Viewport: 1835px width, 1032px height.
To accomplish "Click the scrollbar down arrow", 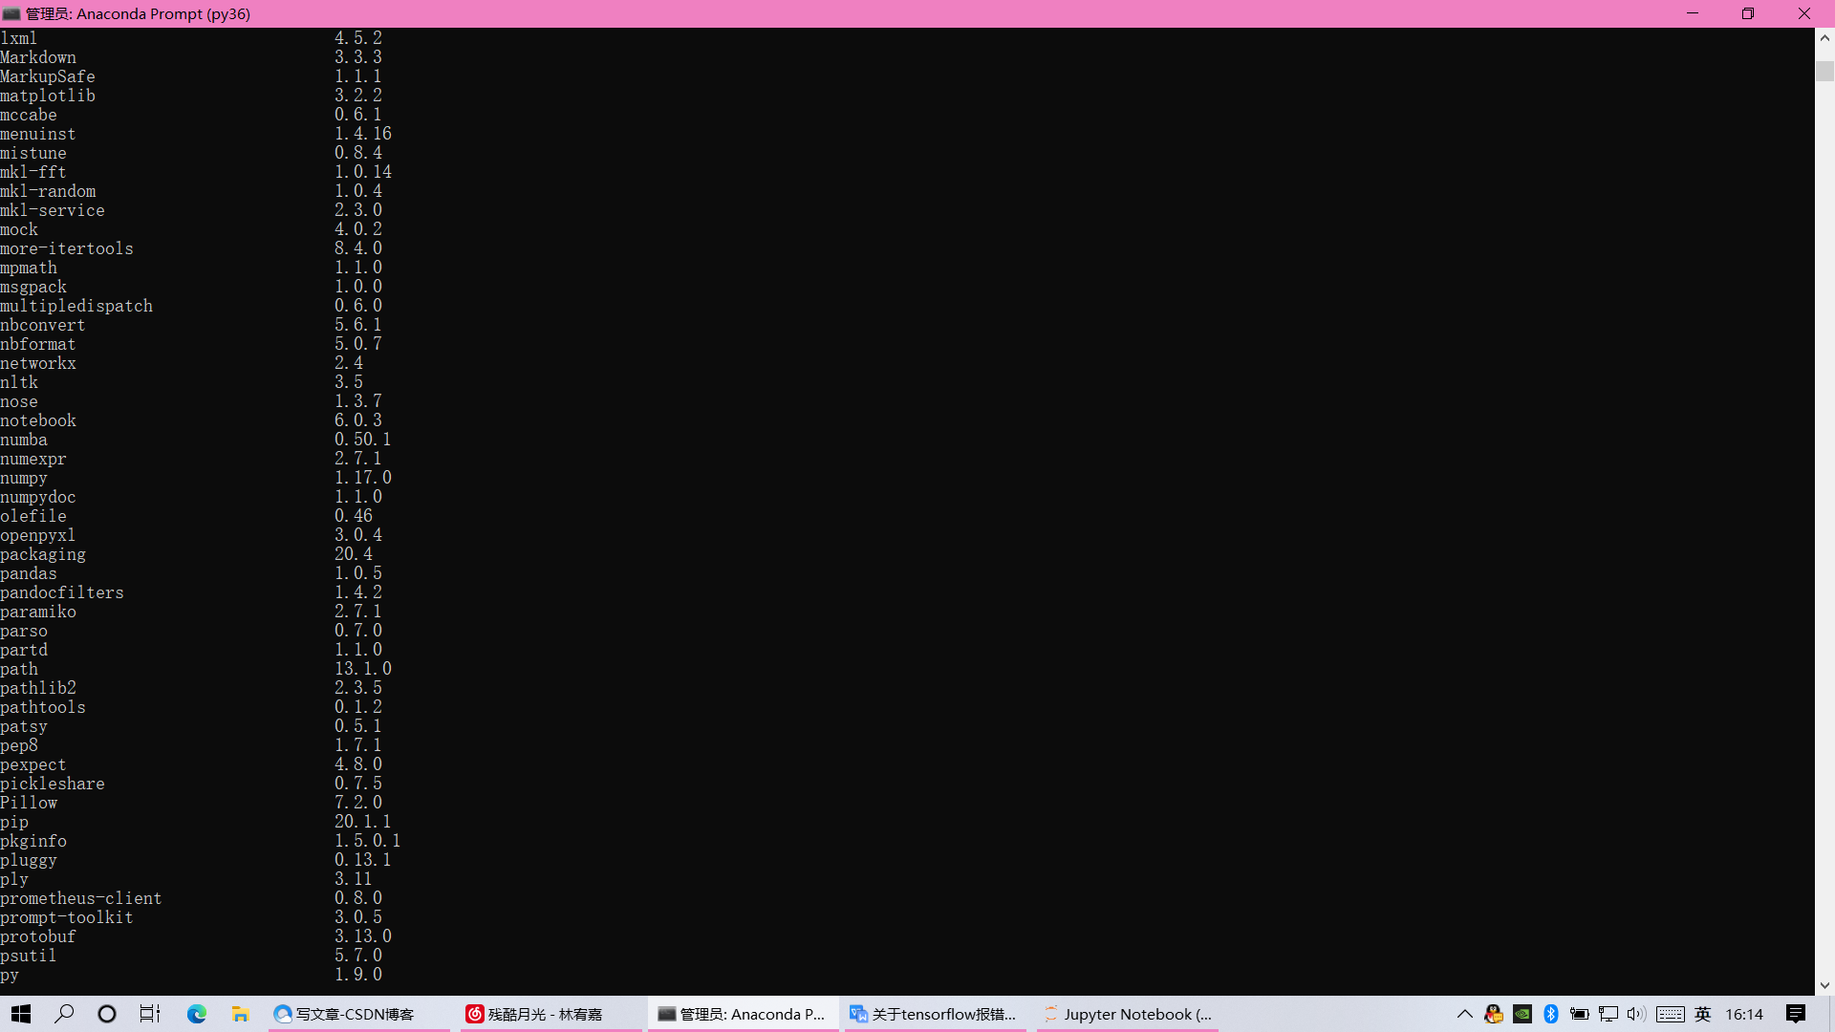I will 1824,985.
